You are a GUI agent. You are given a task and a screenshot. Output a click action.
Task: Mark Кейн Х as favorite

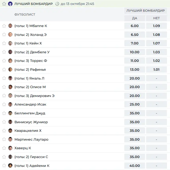tap(4, 43)
